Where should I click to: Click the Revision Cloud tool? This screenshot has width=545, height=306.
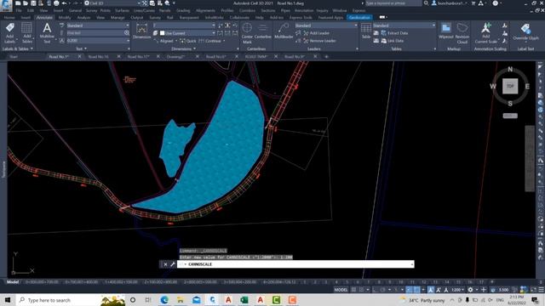click(x=462, y=33)
